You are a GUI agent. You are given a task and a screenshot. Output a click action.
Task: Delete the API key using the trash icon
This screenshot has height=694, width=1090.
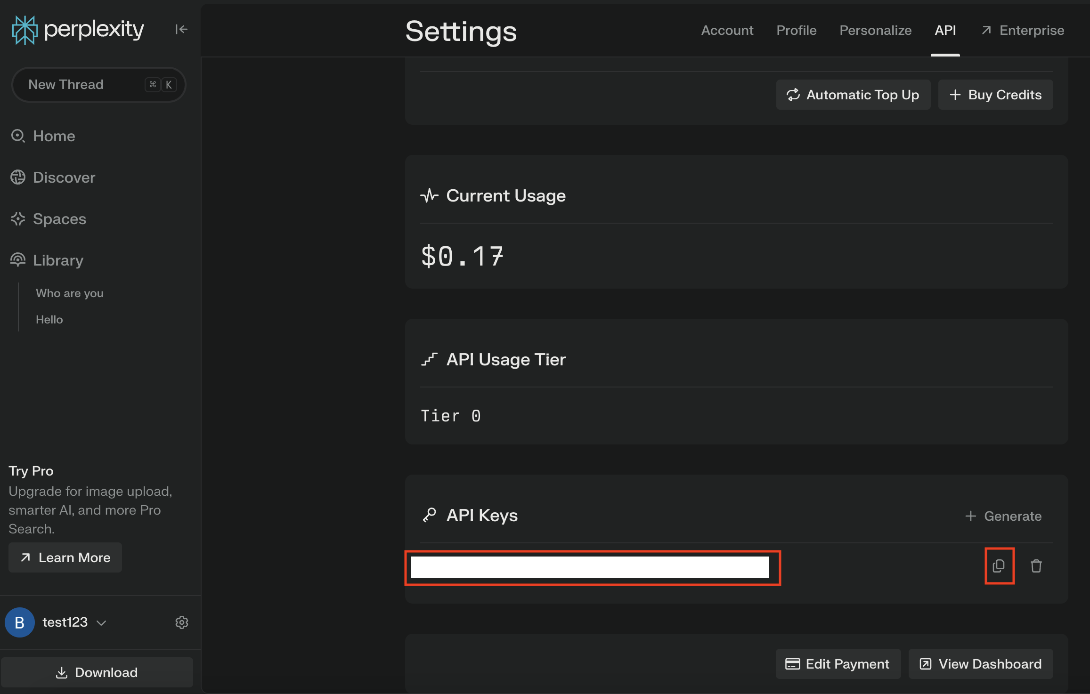click(1036, 565)
